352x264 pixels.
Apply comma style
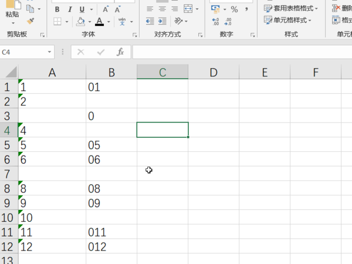pos(246,9)
